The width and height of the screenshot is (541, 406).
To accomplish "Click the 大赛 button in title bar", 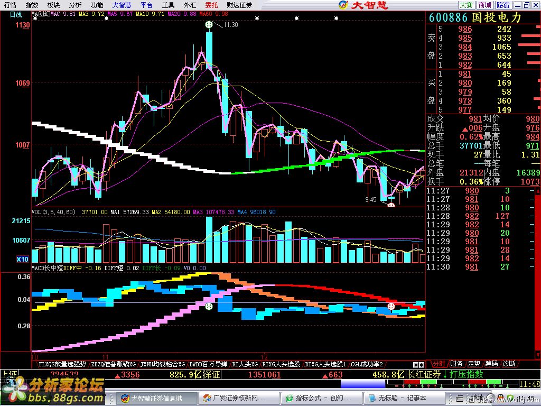I will 466,5.
